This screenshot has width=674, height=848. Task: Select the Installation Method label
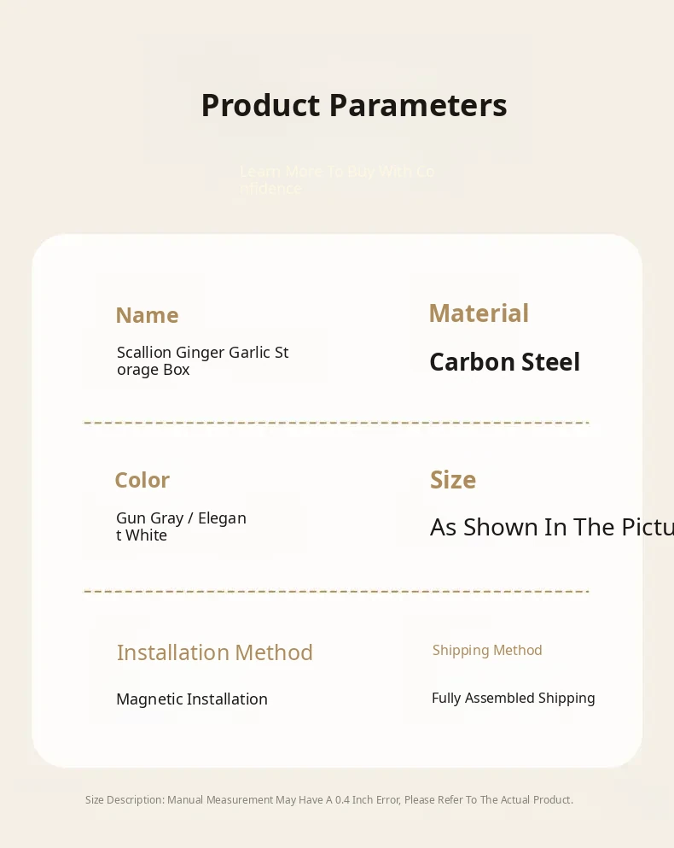(214, 652)
